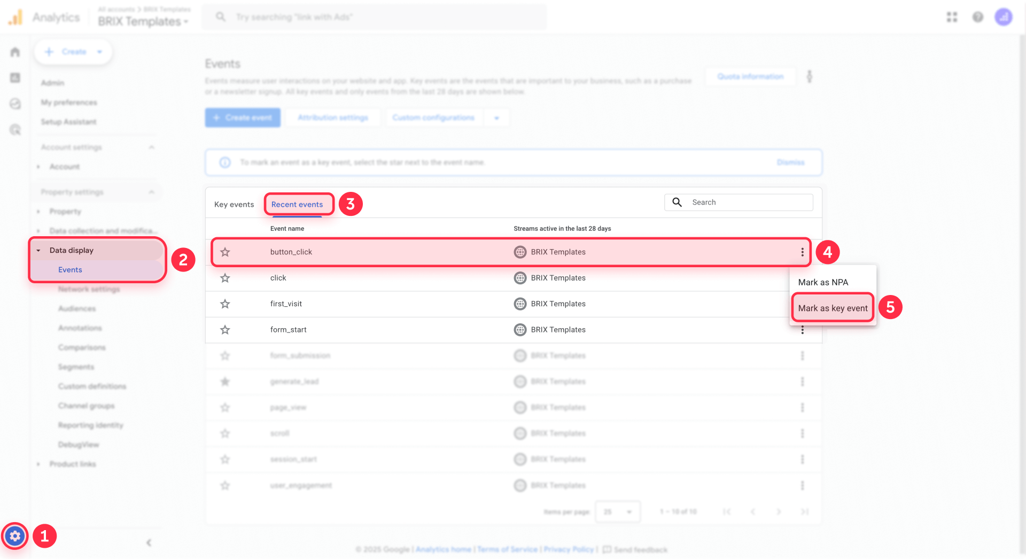Screen dimensions: 1026x559
Task: Unstar the generate_lead event
Action: tap(225, 381)
